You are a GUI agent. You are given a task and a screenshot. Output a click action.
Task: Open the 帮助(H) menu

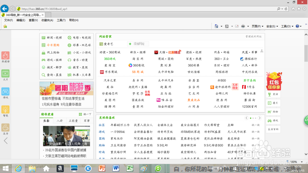point(74,20)
